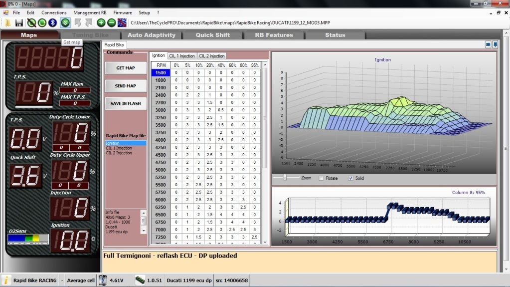Open the Management RB menu
510x287 pixels.
(x=90, y=12)
